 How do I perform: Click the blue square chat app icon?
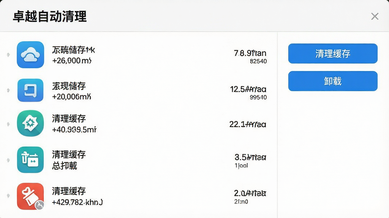click(30, 90)
